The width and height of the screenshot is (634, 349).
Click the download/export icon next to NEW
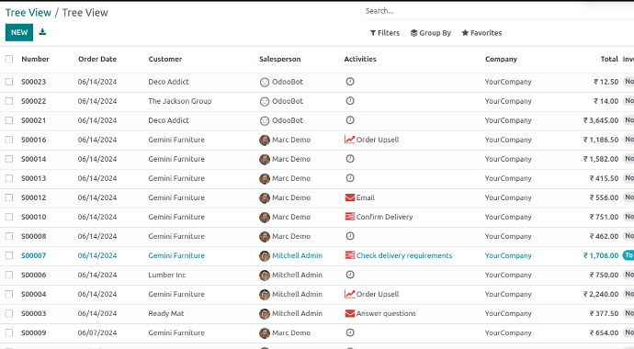point(42,32)
